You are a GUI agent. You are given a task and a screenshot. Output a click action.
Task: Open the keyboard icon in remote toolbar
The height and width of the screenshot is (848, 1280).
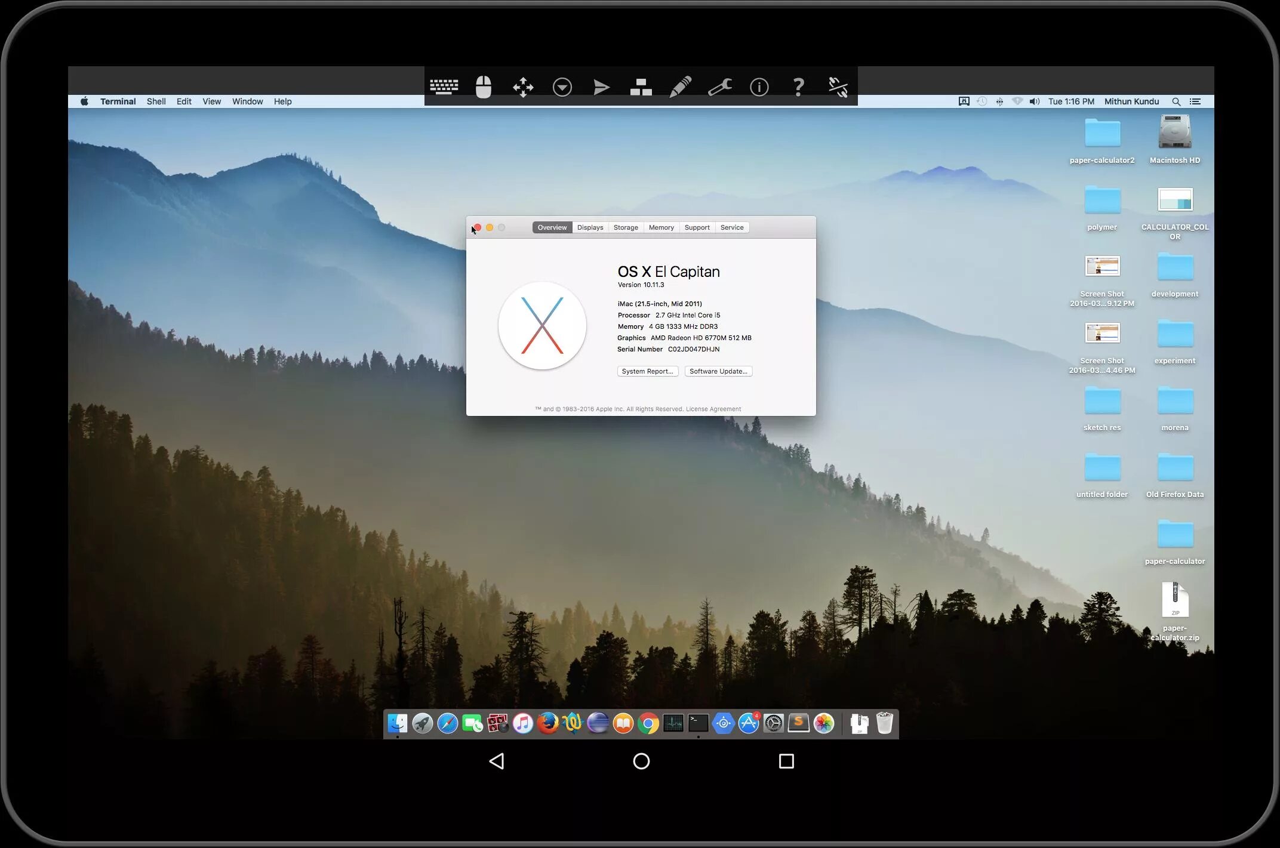(444, 87)
